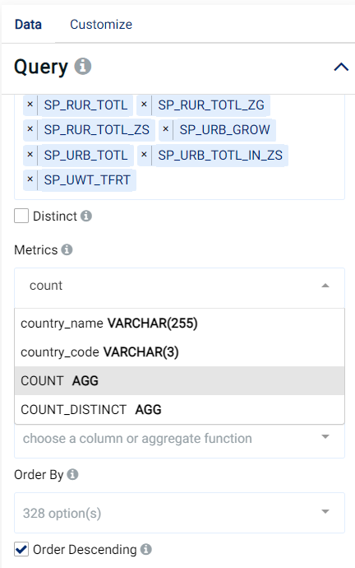Switch to the Customize tab

[101, 24]
